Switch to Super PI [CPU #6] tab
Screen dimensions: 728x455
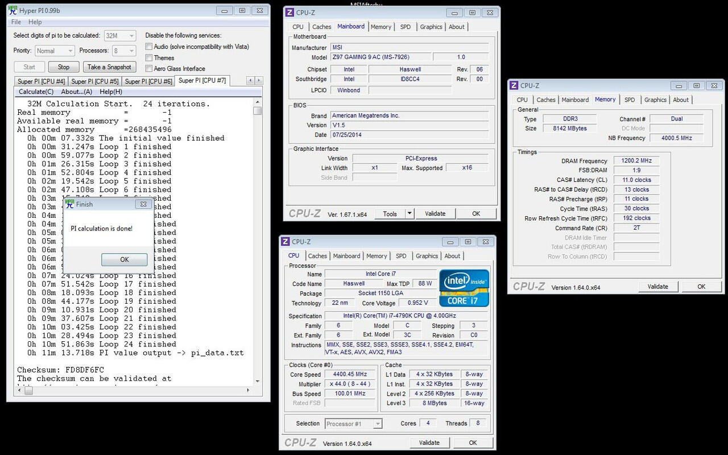coord(148,81)
